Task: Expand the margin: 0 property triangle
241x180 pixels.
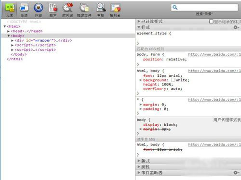Action: [x=141, y=105]
